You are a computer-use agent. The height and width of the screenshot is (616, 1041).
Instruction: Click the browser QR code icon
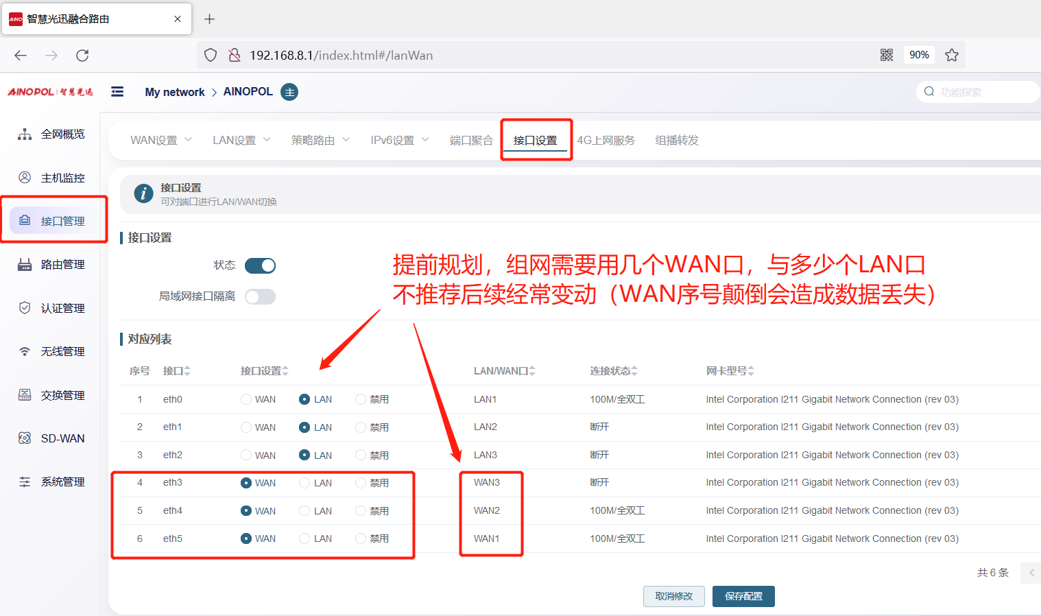click(887, 55)
